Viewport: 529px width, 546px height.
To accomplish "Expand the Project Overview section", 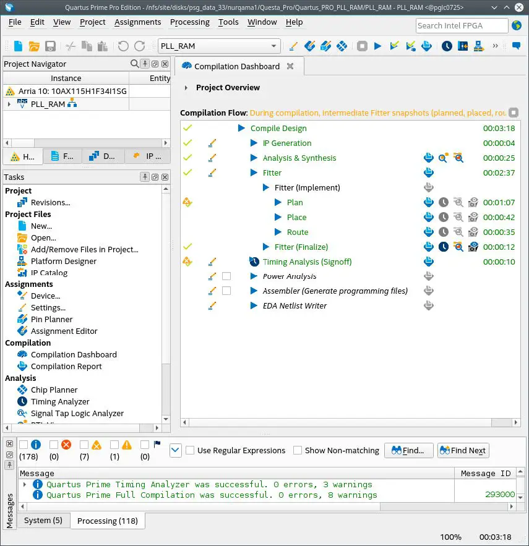I will pos(186,88).
